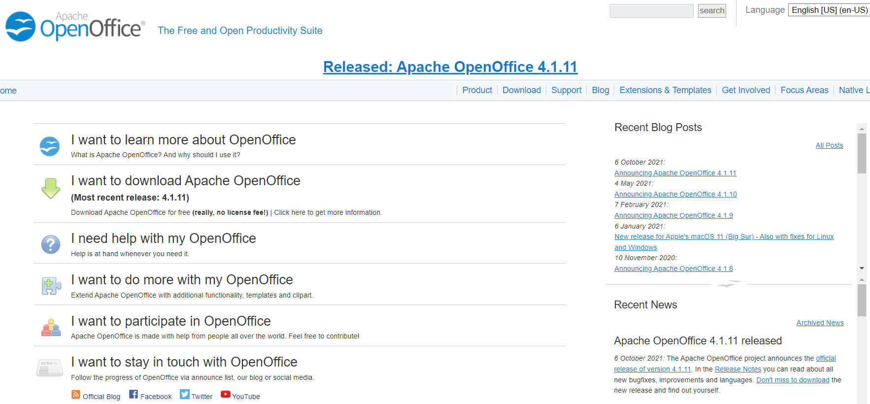Click the All Posts link
Screen dimensions: 870x404
point(829,145)
